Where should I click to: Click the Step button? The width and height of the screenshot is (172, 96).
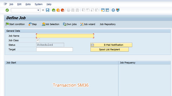point(33,24)
